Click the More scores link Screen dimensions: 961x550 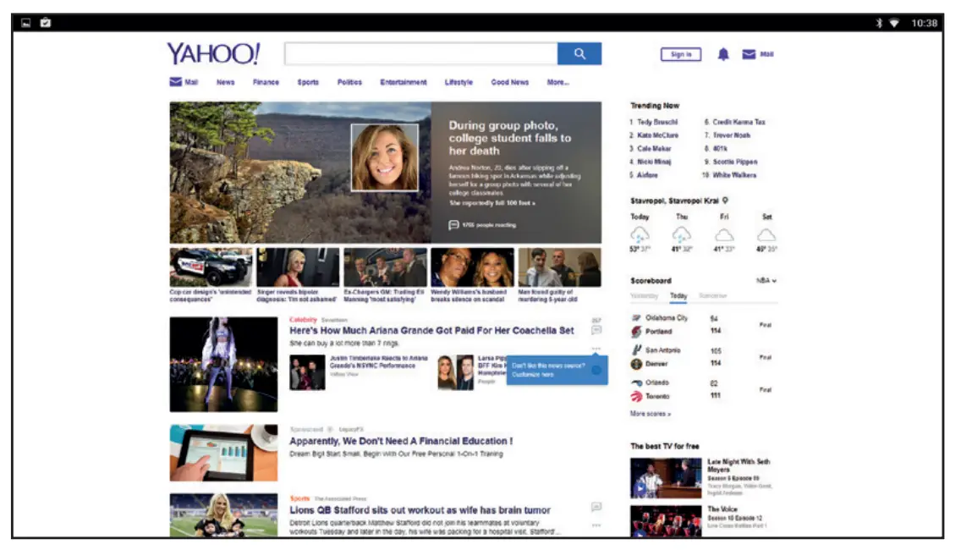coord(651,414)
